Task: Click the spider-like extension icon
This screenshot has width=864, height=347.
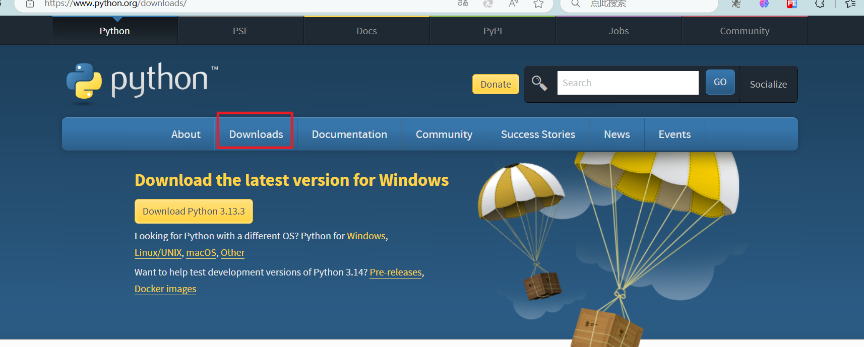Action: click(x=736, y=4)
